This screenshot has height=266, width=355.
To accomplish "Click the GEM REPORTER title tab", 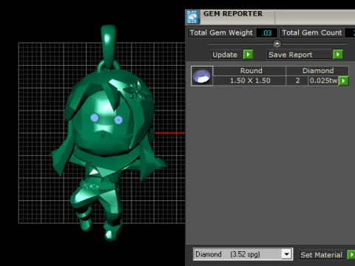I will click(x=233, y=14).
